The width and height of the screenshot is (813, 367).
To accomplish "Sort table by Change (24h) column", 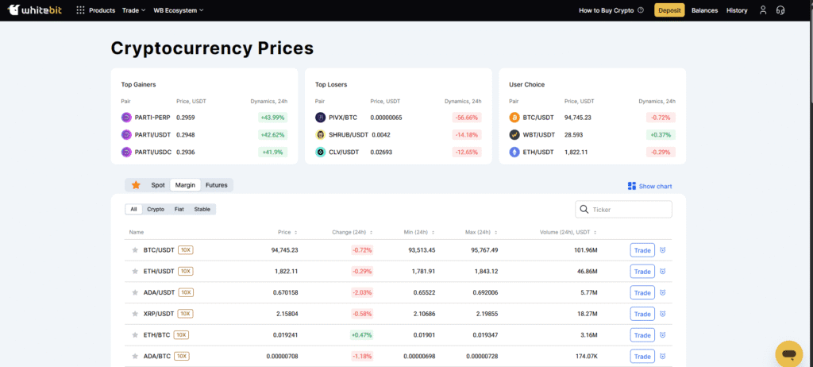I will [352, 232].
